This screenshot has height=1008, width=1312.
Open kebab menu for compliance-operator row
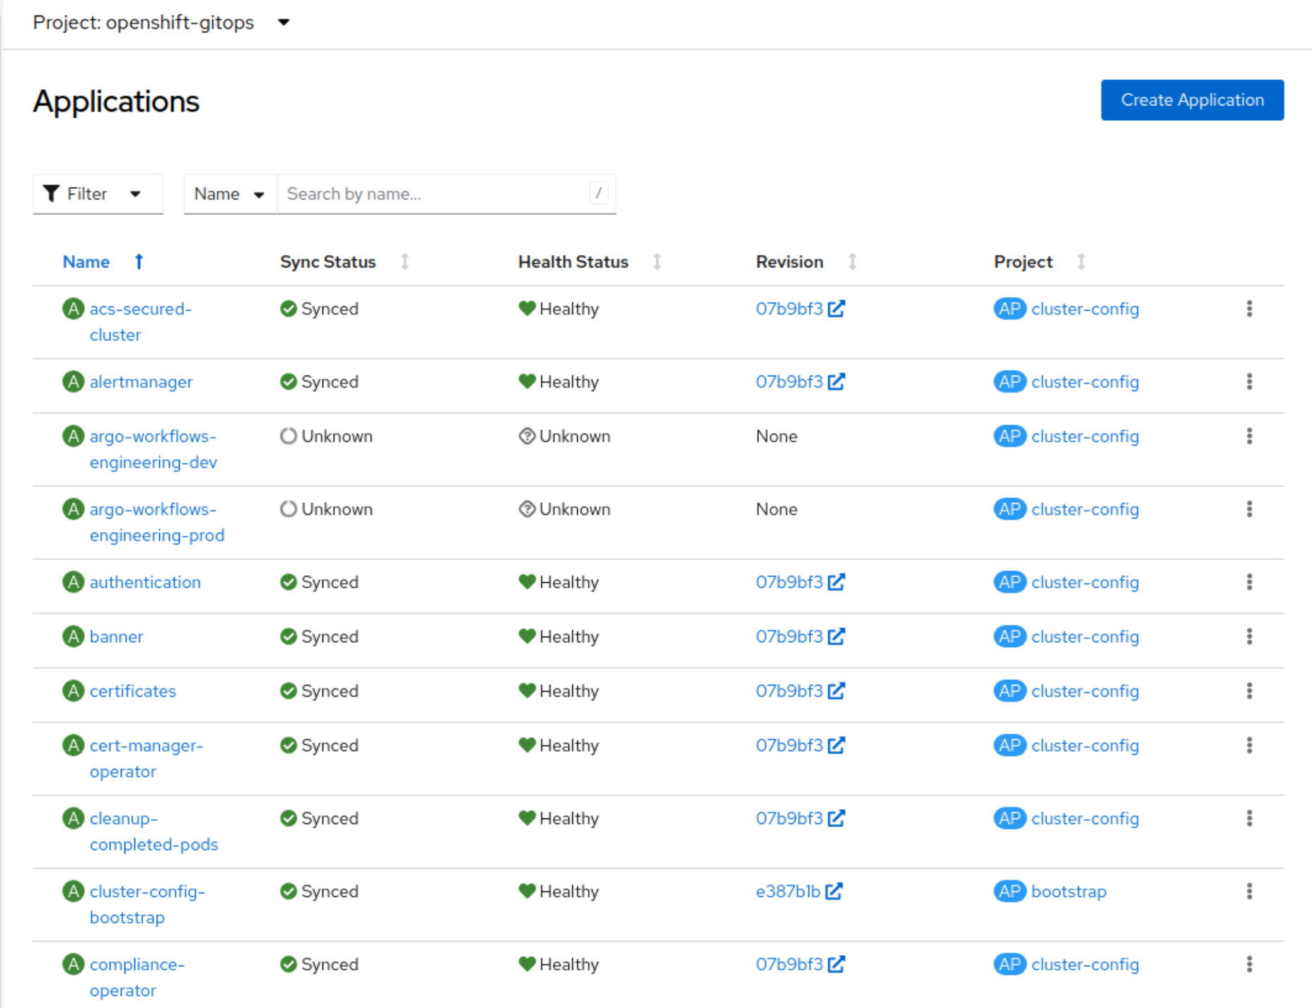1249,964
